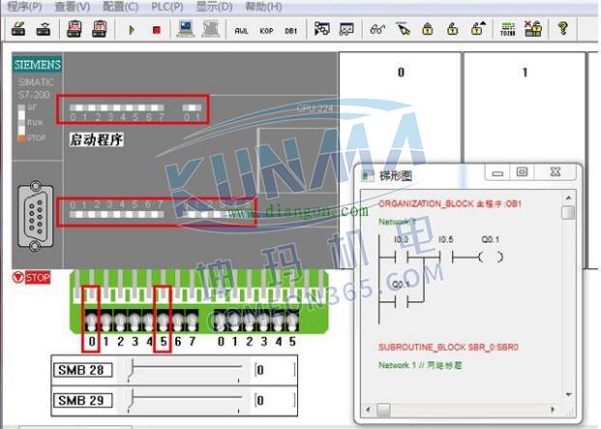Click the blue computer communication icon
The width and height of the screenshot is (601, 429).
click(186, 29)
